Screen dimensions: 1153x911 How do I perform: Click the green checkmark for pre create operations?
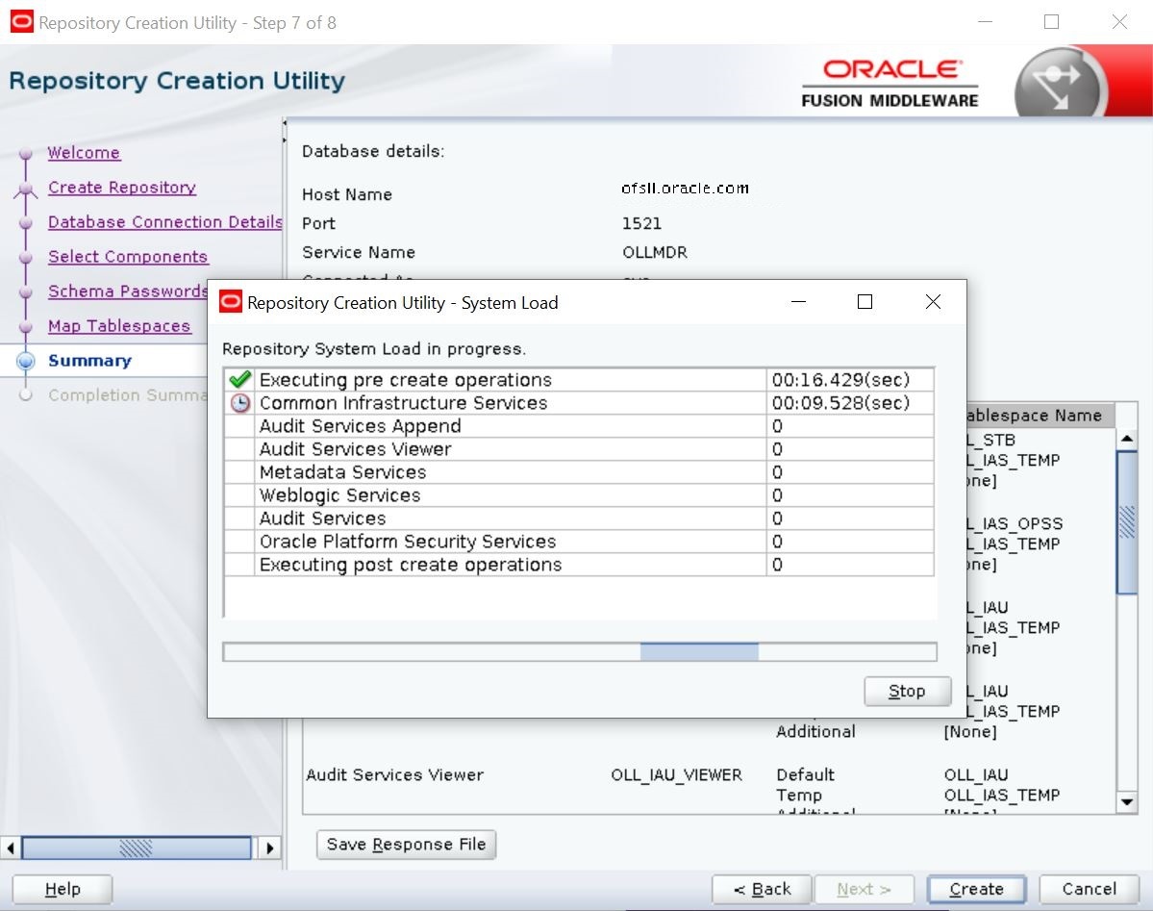[239, 380]
